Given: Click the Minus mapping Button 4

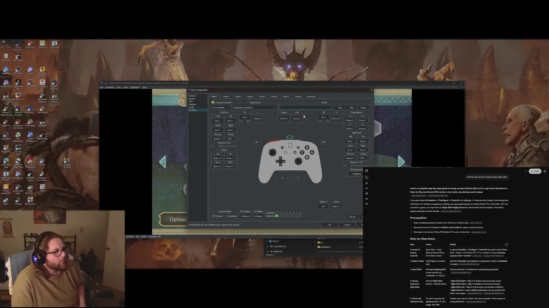Looking at the screenshot, I should point(284,118).
